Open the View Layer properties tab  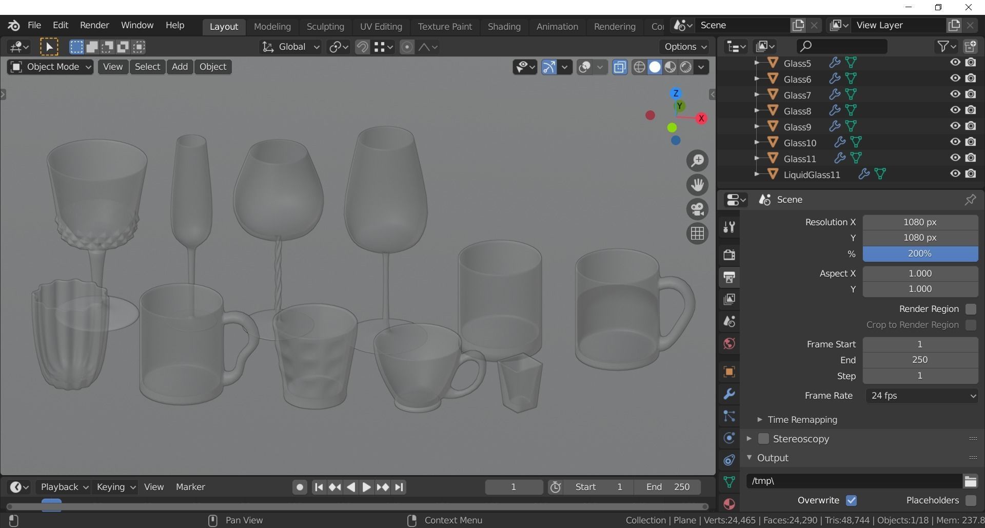coord(729,299)
